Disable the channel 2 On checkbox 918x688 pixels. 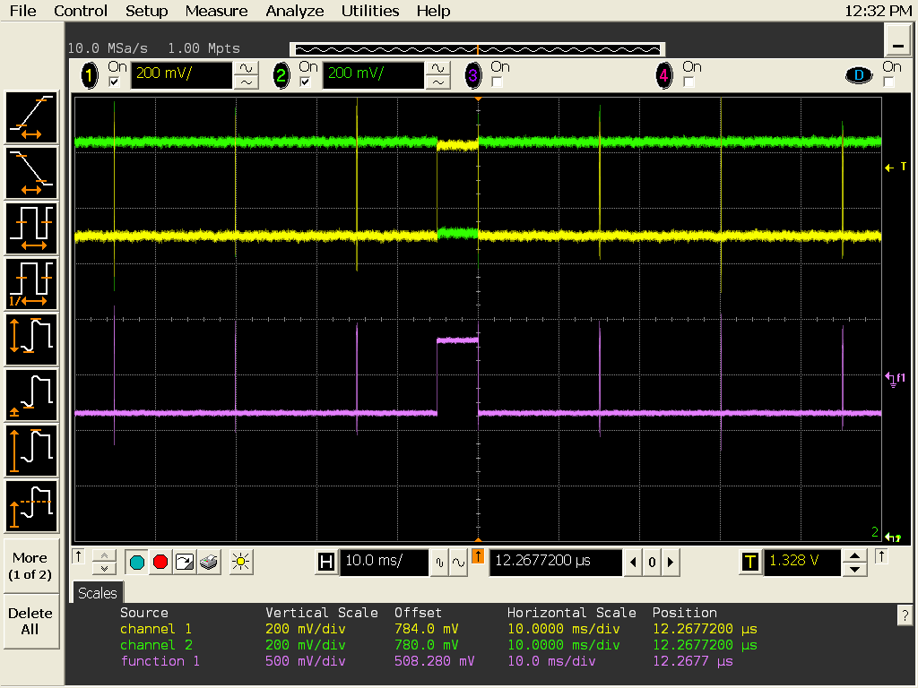click(305, 82)
